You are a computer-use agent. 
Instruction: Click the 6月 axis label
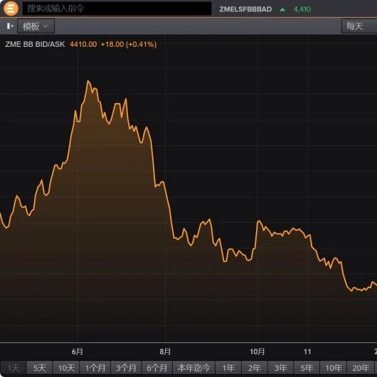(78, 351)
